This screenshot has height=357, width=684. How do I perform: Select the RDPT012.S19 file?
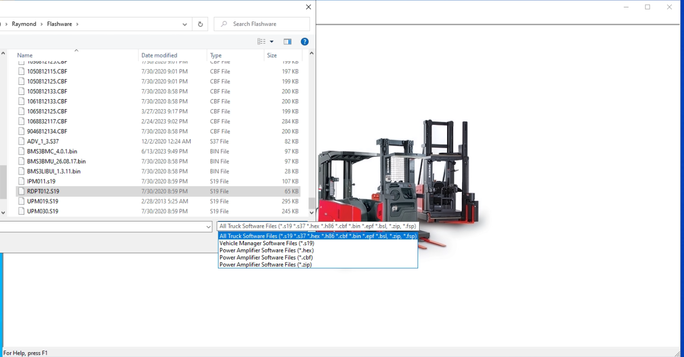[x=43, y=191]
